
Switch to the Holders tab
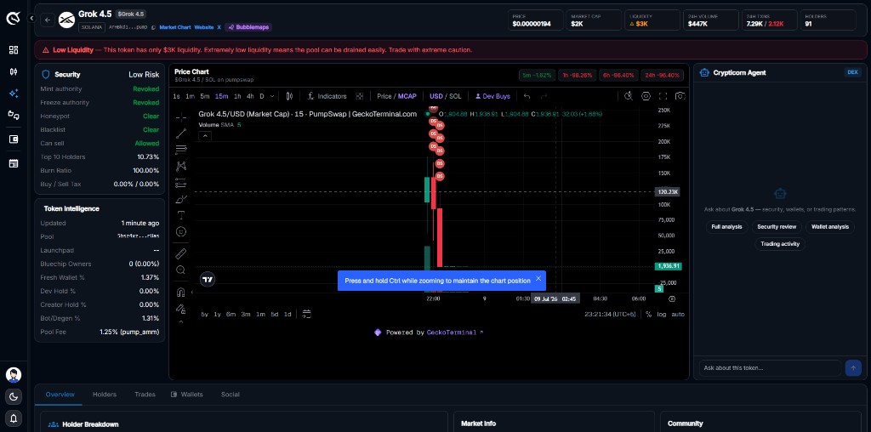105,395
